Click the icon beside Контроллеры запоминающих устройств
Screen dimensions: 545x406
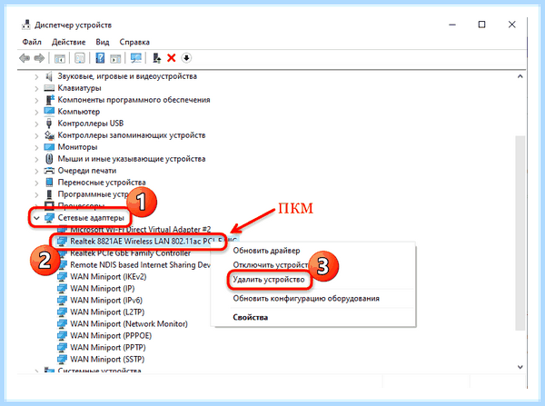point(49,135)
